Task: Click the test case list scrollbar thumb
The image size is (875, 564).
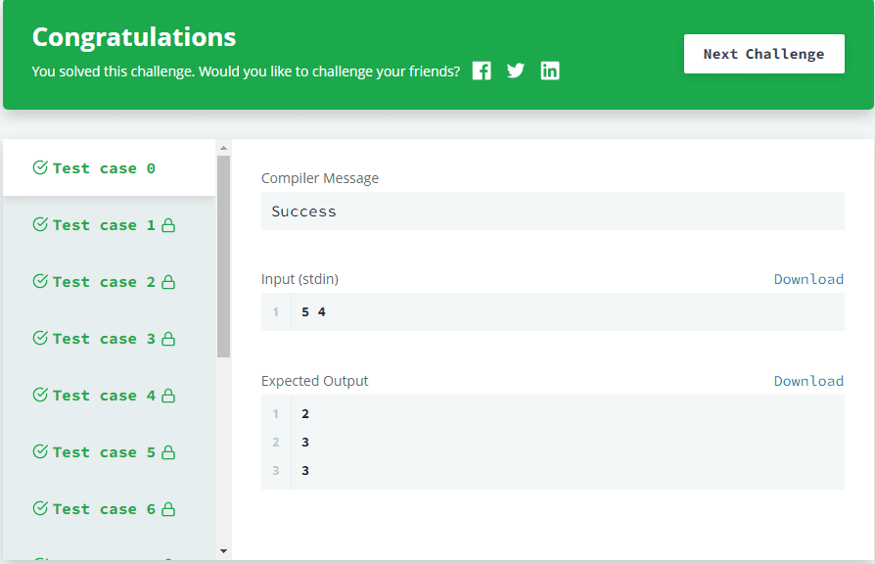Action: point(223,257)
